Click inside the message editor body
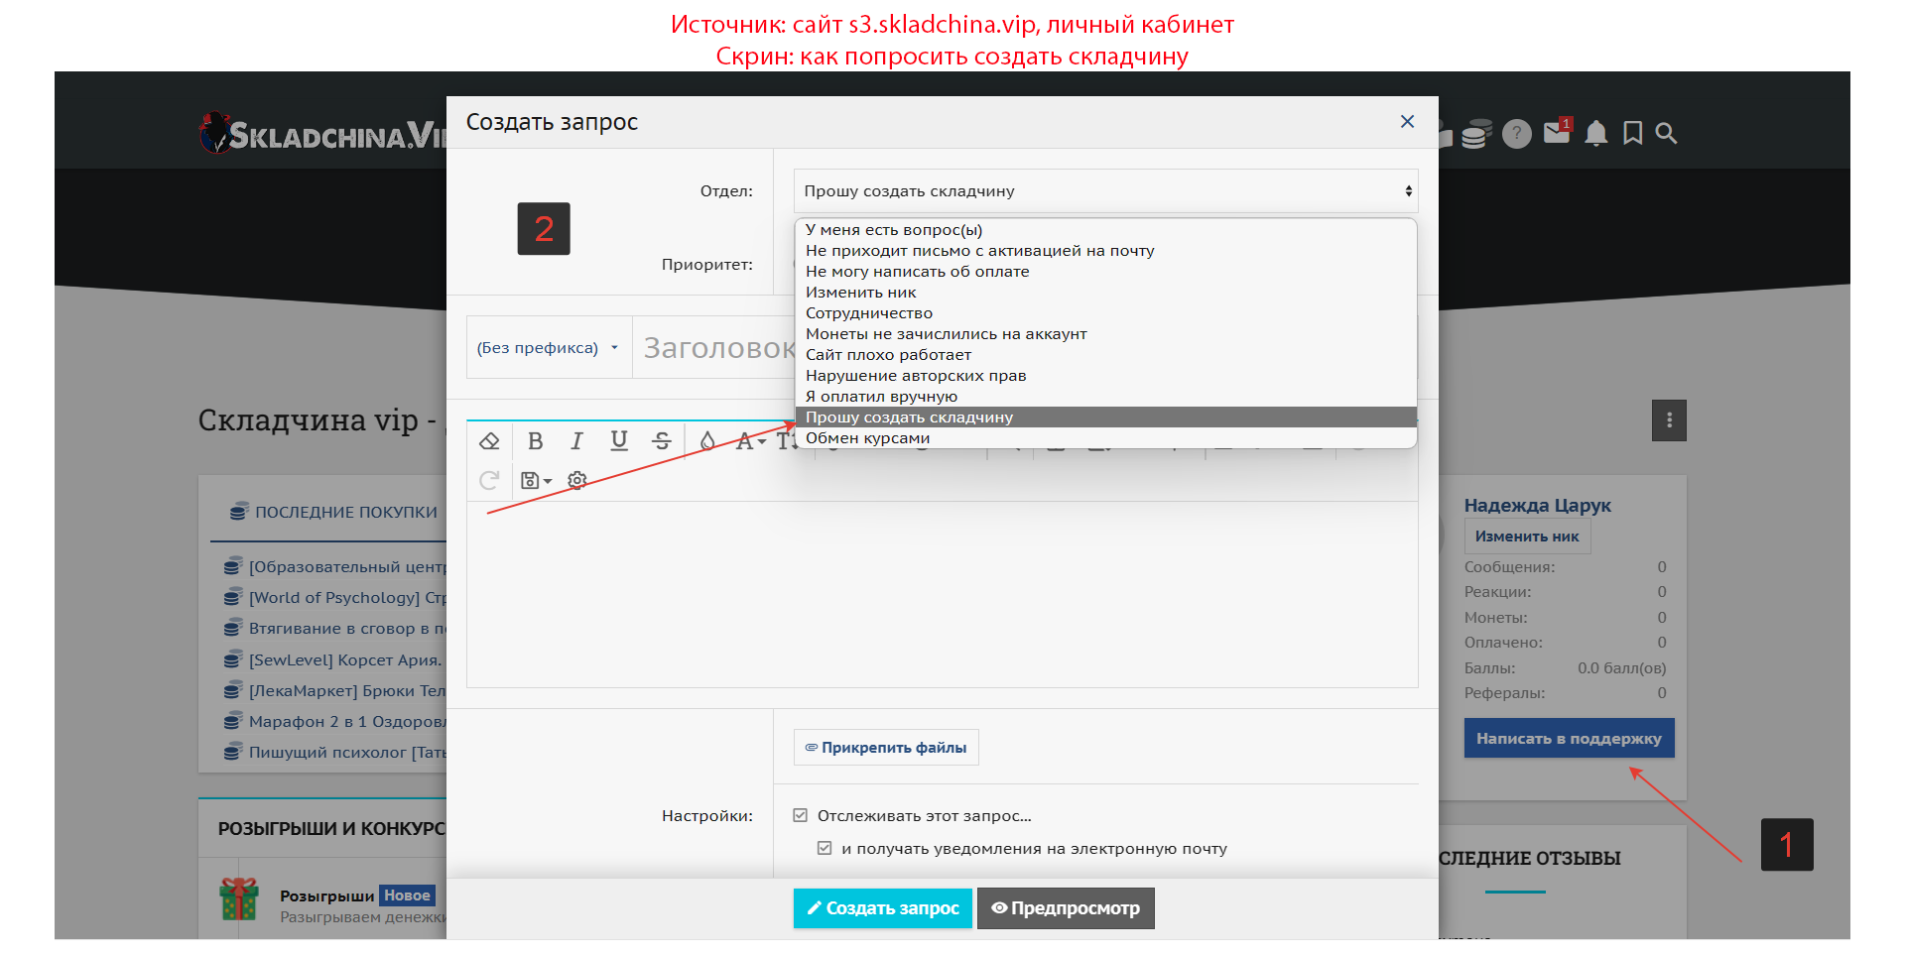1905x955 pixels. coord(942,593)
